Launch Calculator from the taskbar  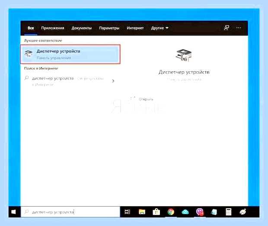click(229, 212)
